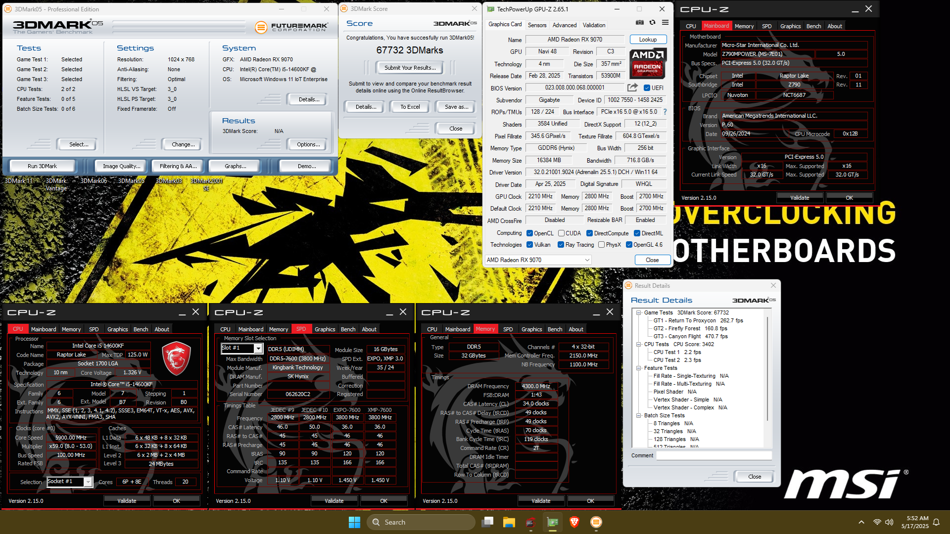
Task: Open the notifications bell icon
Action: (x=936, y=522)
